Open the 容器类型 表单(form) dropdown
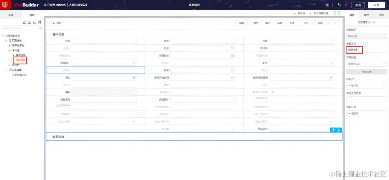Screen dimensions: 389x180 point(366,64)
